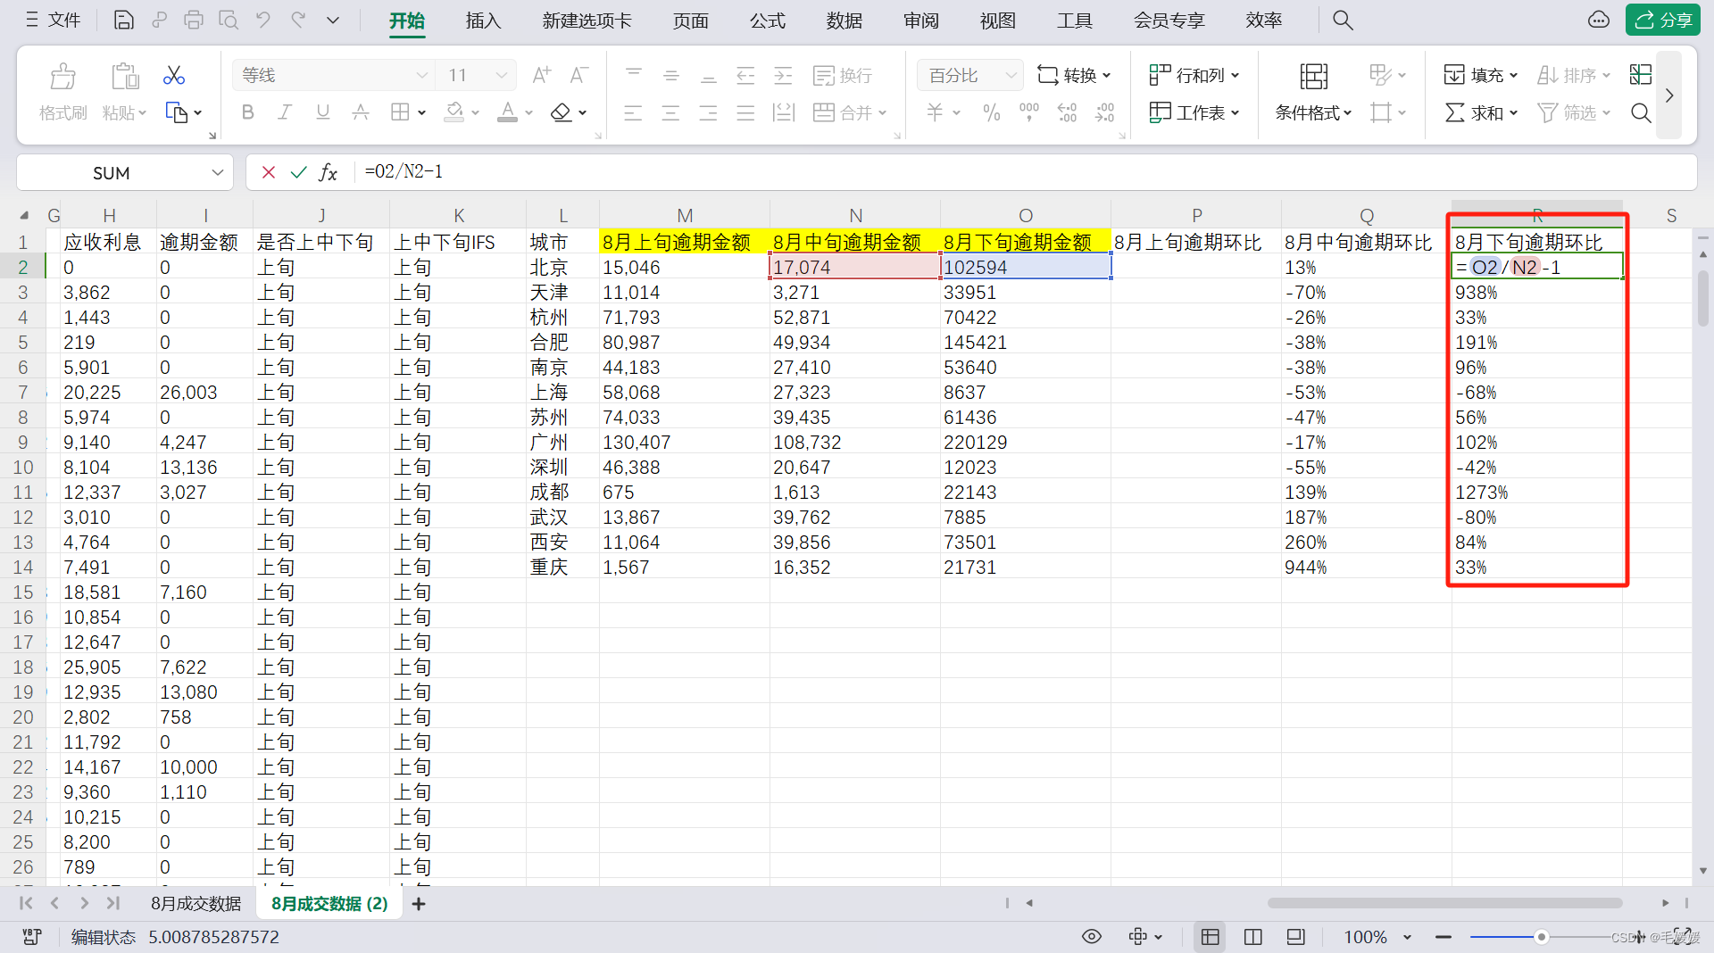Click the Undo arrow
The image size is (1714, 953).
(x=263, y=20)
